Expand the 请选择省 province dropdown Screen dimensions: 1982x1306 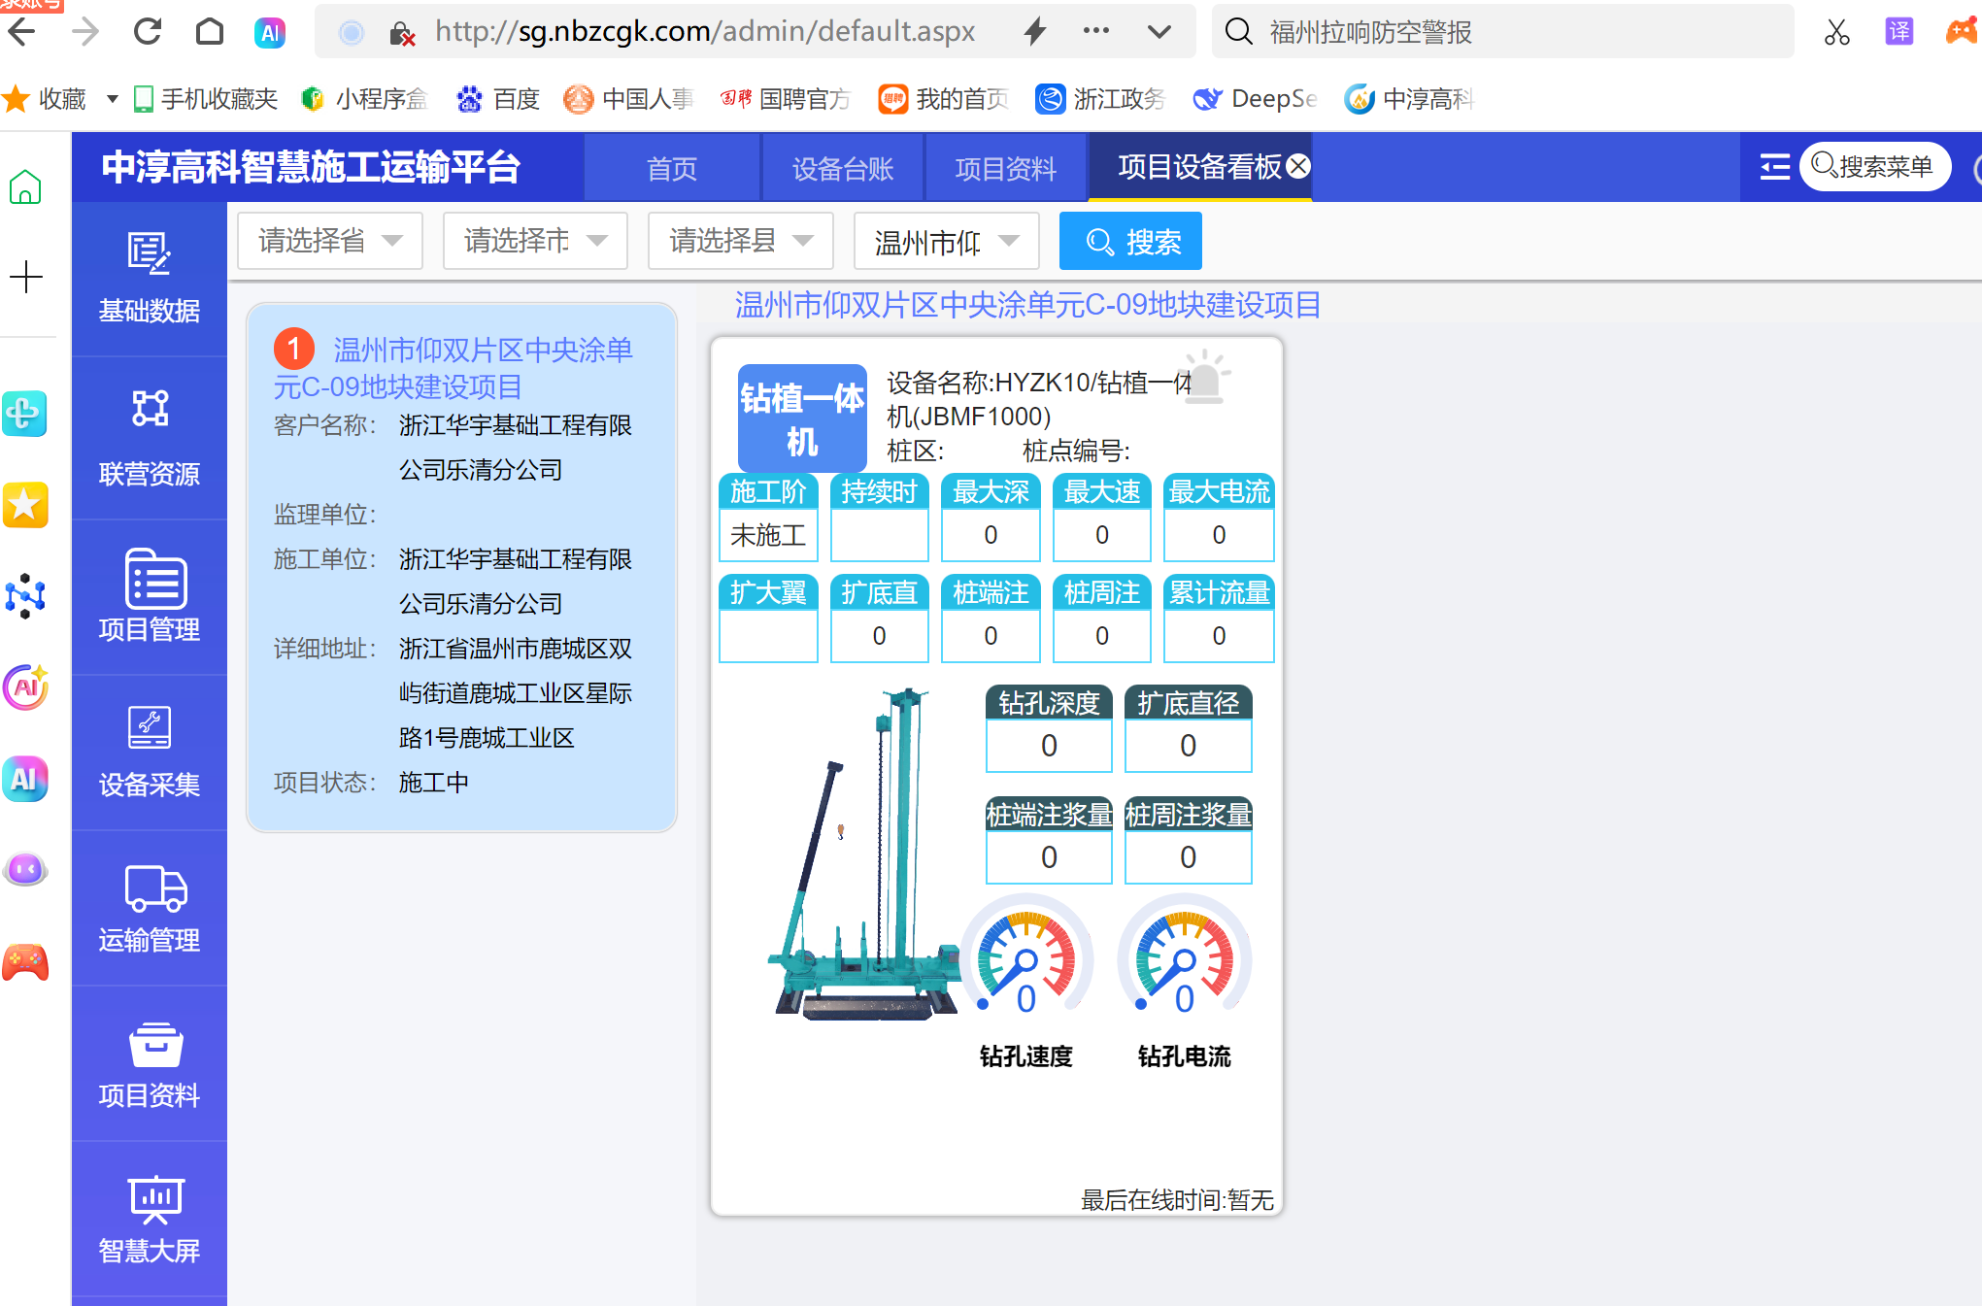click(330, 241)
